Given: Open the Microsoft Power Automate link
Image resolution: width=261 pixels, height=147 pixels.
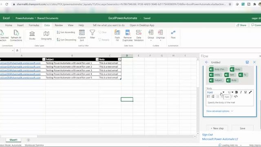Looking at the screenshot, I should (220, 139).
